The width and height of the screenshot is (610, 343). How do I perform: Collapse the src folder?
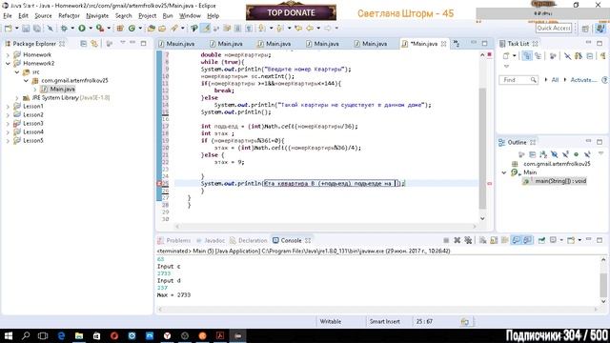point(17,72)
